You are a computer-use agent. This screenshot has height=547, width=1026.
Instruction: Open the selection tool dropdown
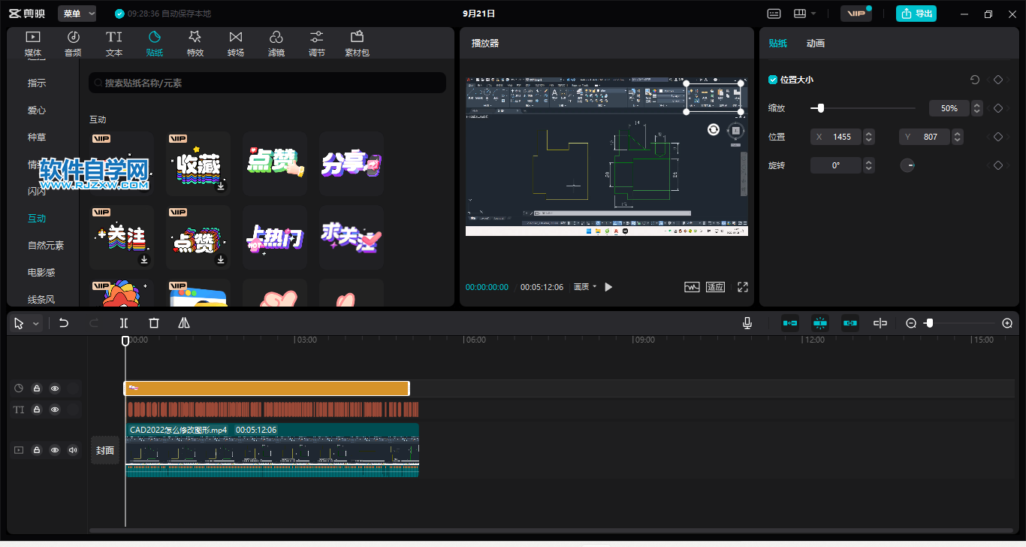36,323
